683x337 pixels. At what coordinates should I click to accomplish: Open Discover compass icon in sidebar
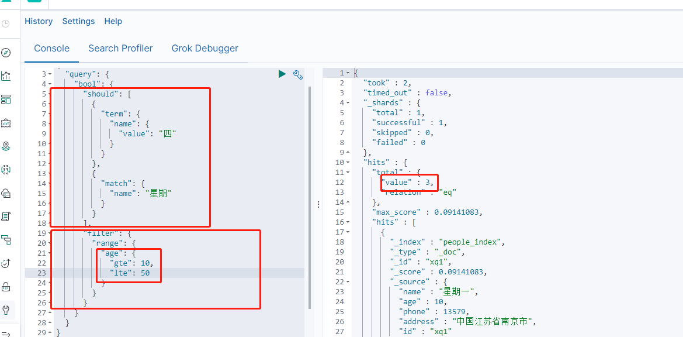[6, 53]
